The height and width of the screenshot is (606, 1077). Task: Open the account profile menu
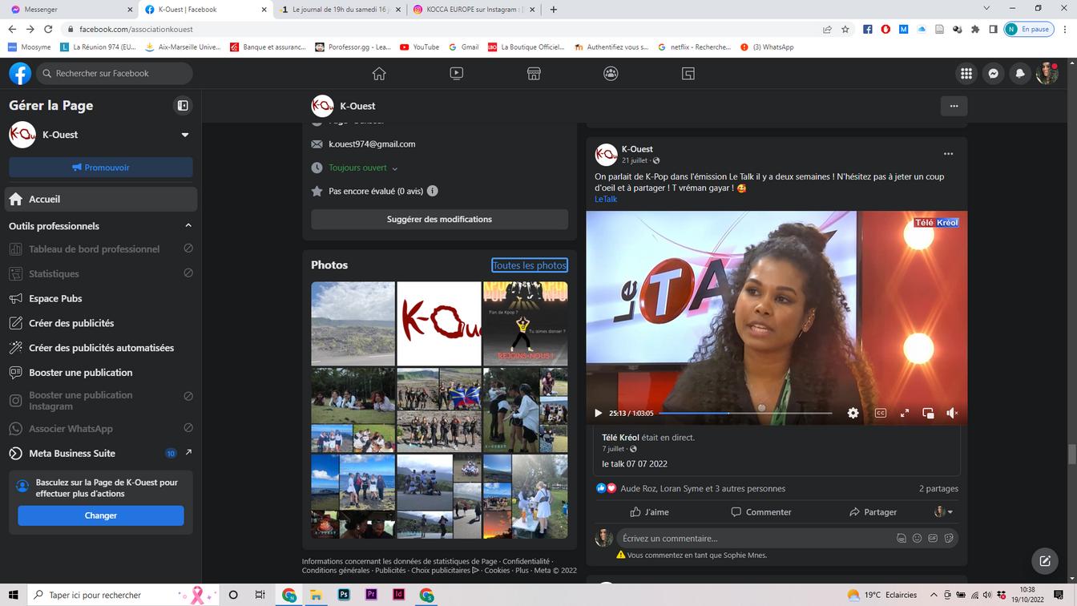pos(1047,74)
